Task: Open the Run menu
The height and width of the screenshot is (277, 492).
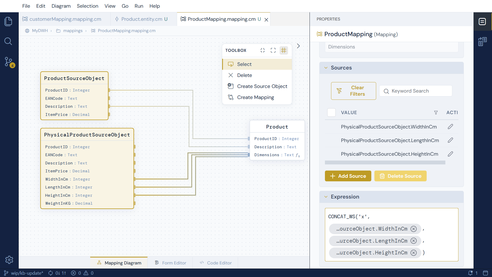Action: [x=139, y=6]
